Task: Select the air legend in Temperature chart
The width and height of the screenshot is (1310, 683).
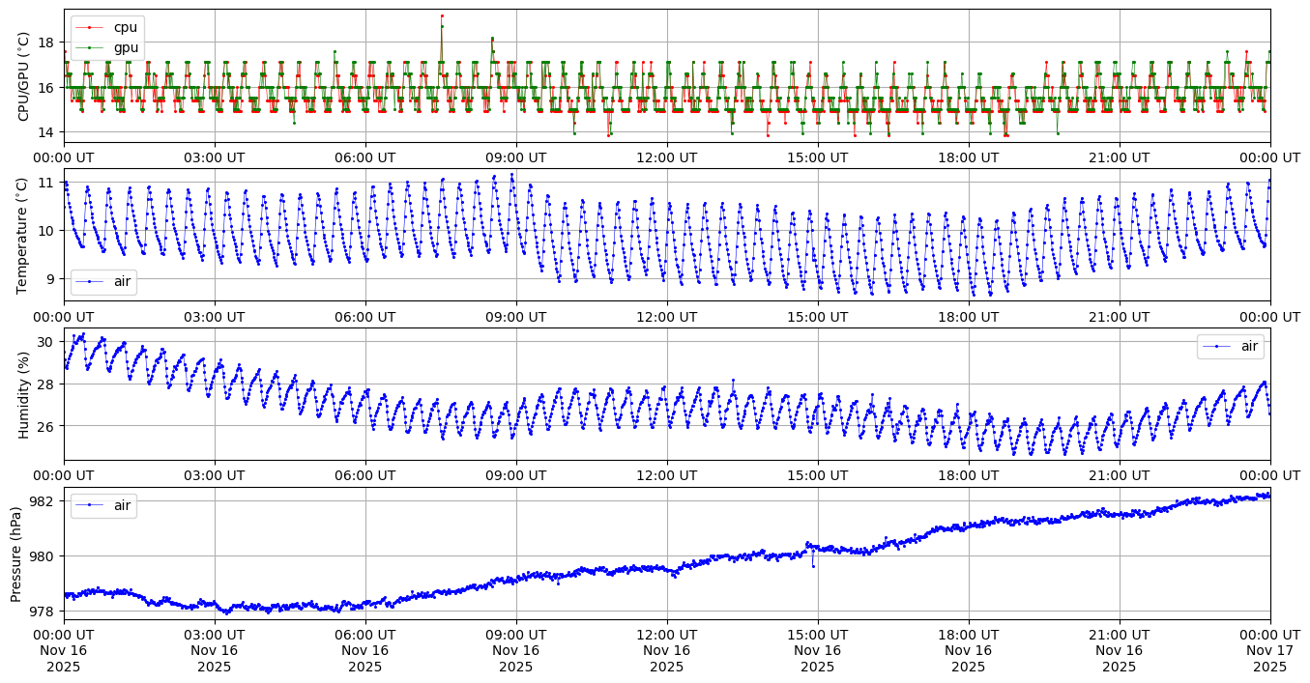Action: click(103, 282)
